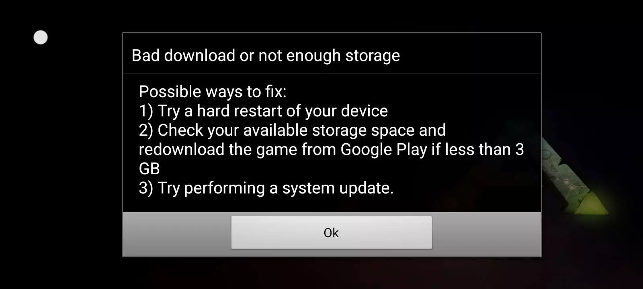Tap gray button bar left of Ok
The height and width of the screenshot is (289, 643).
point(177,234)
